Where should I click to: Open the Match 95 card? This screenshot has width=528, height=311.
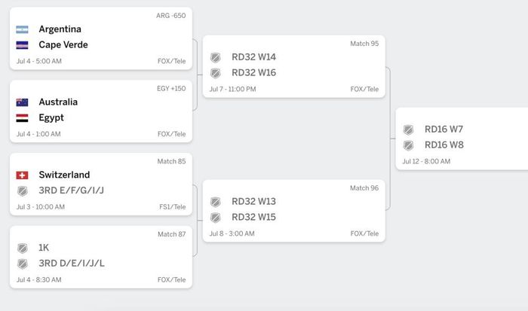click(x=294, y=66)
